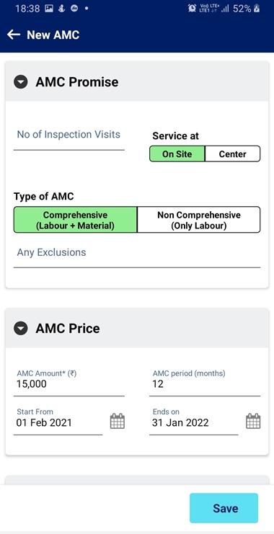Tap the alarm clock status bar icon
274x534 pixels.
pos(192,9)
